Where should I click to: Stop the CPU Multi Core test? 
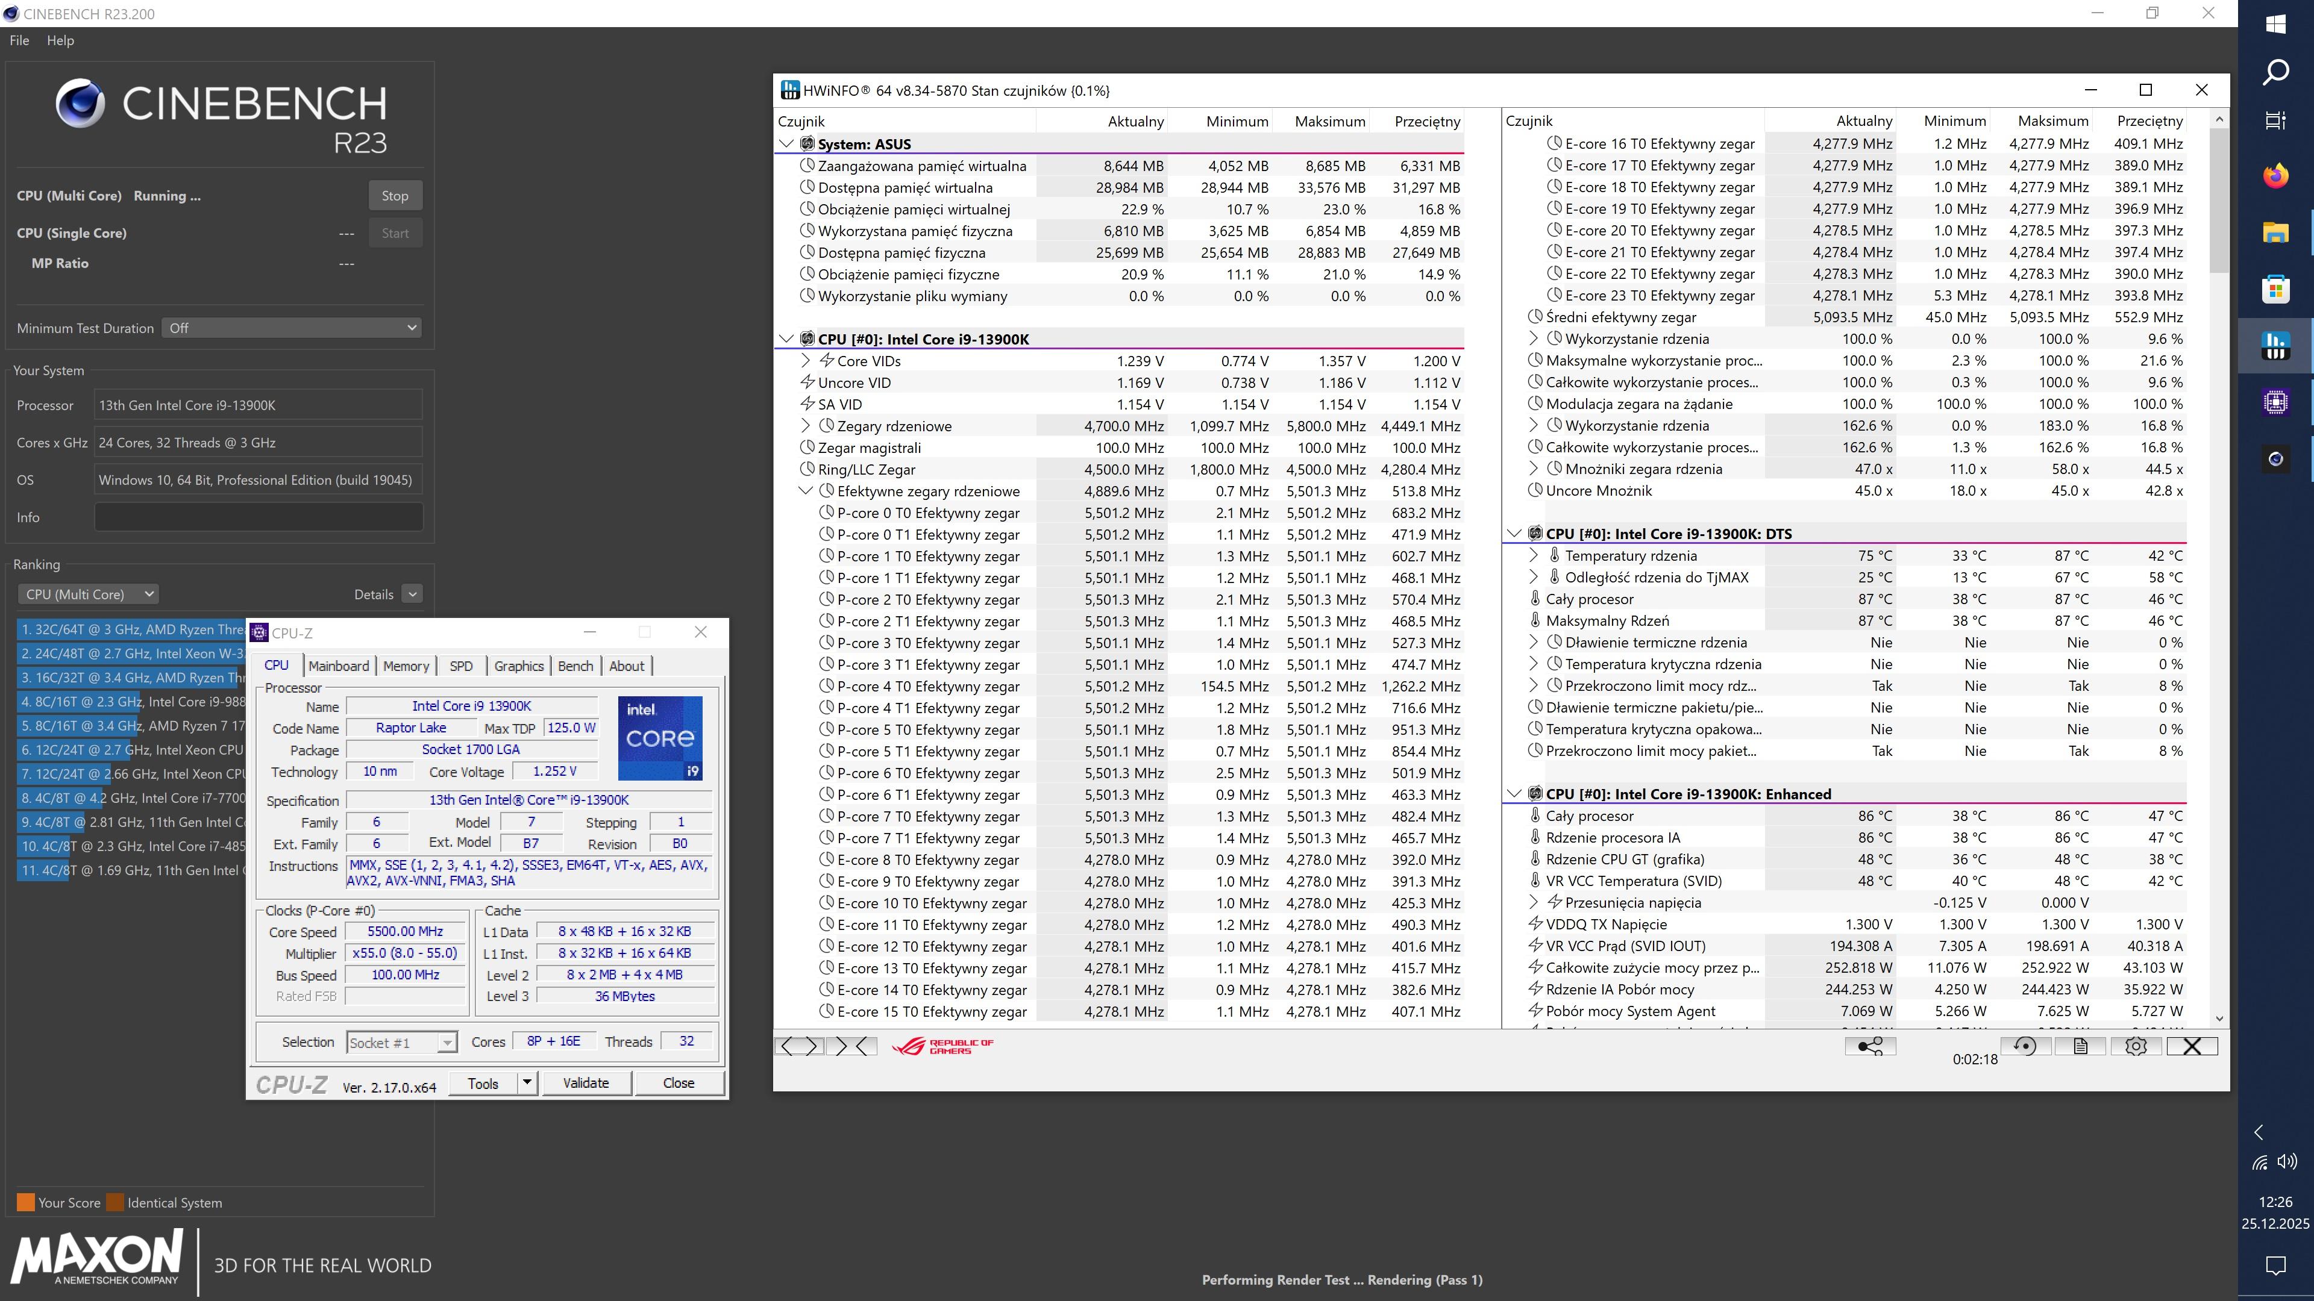tap(394, 196)
